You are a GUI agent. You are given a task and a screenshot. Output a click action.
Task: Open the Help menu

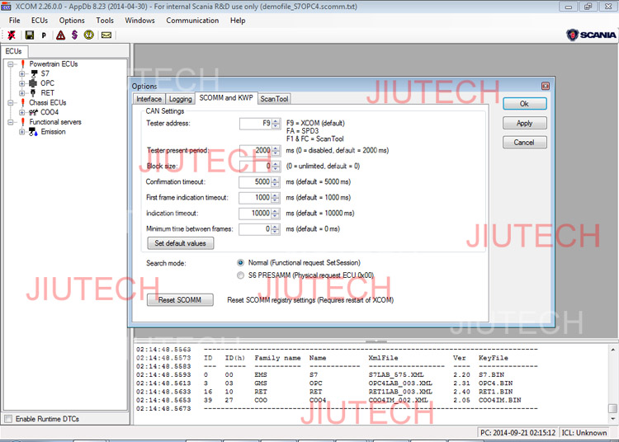pyautogui.click(x=238, y=21)
